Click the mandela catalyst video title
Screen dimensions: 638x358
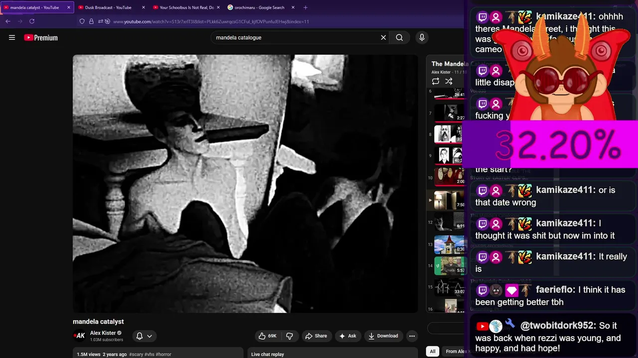point(98,322)
